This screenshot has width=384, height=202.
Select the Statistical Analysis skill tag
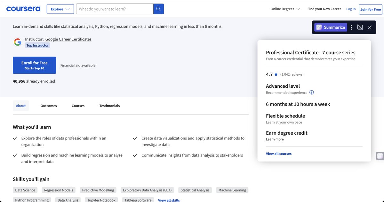tap(195, 190)
